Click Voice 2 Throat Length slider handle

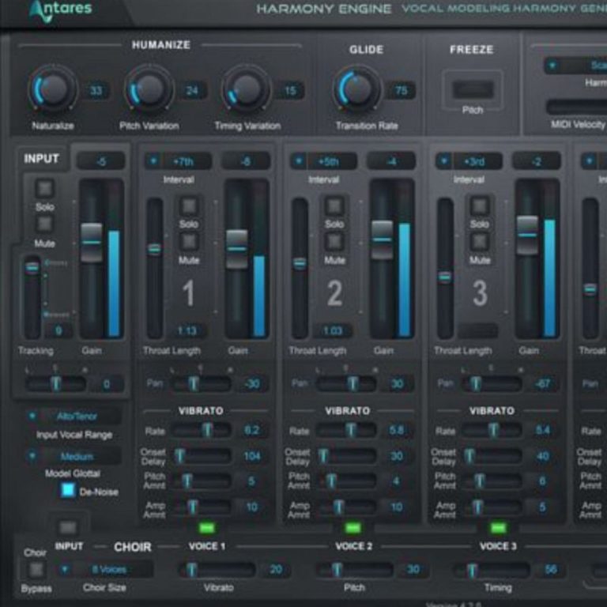300,264
